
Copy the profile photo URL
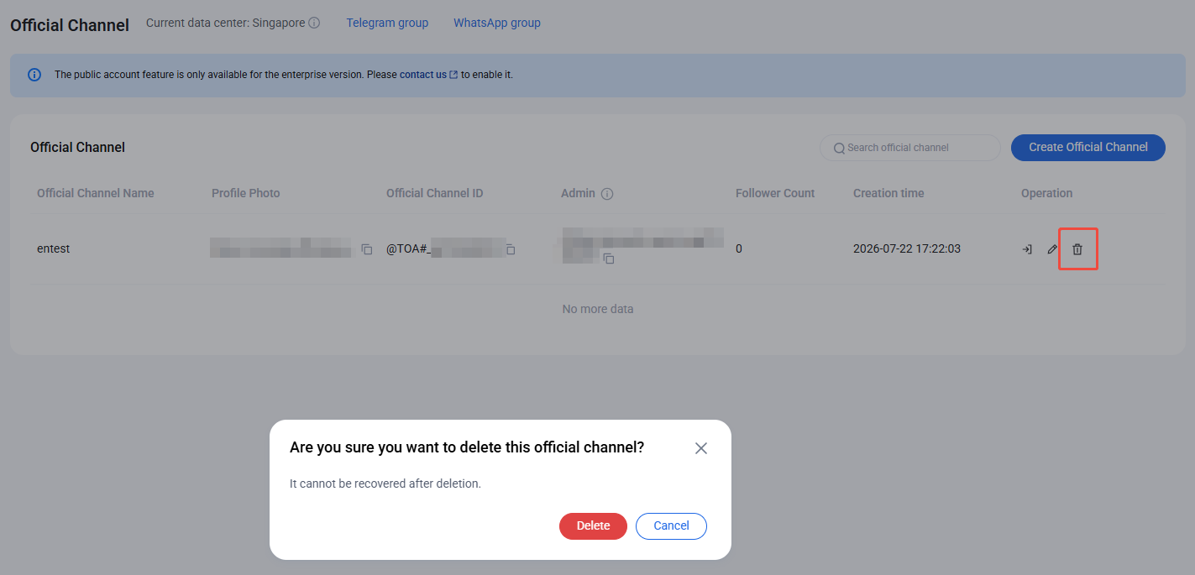(x=366, y=249)
